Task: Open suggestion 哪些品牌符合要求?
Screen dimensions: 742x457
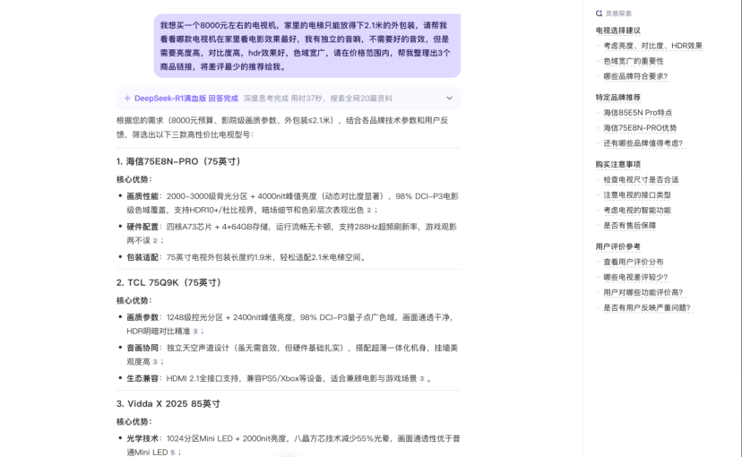Action: (x=635, y=76)
